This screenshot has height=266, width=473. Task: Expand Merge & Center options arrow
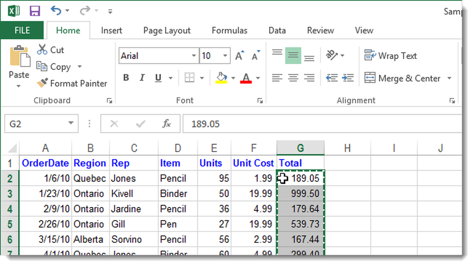point(449,78)
